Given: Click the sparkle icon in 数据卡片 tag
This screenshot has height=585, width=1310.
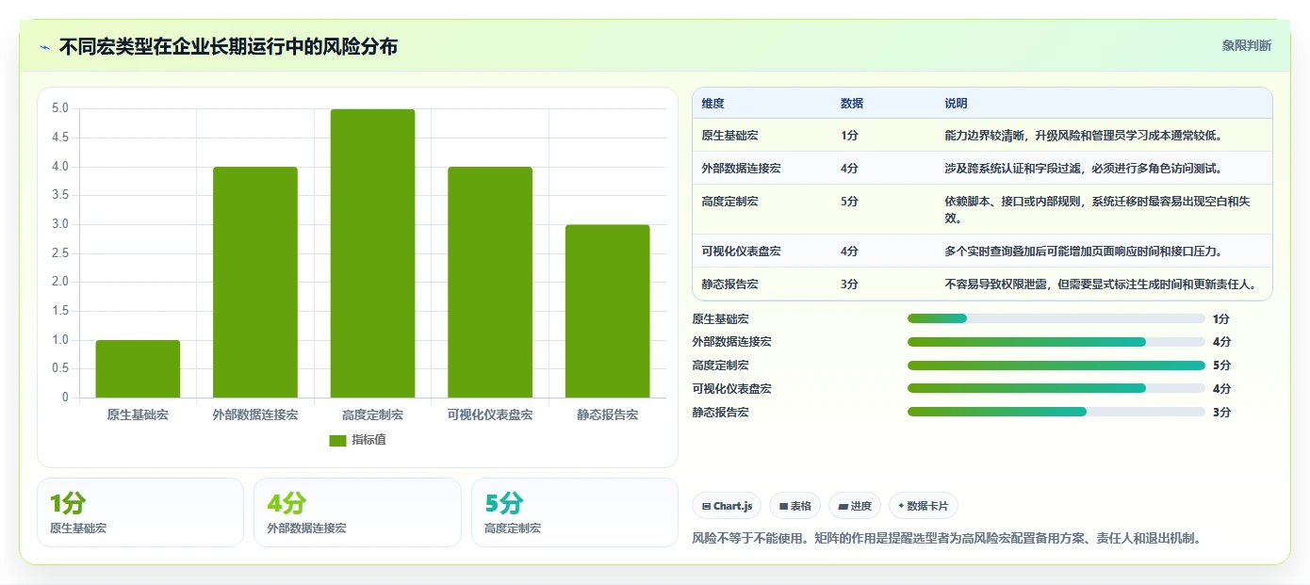Looking at the screenshot, I should pyautogui.click(x=901, y=507).
